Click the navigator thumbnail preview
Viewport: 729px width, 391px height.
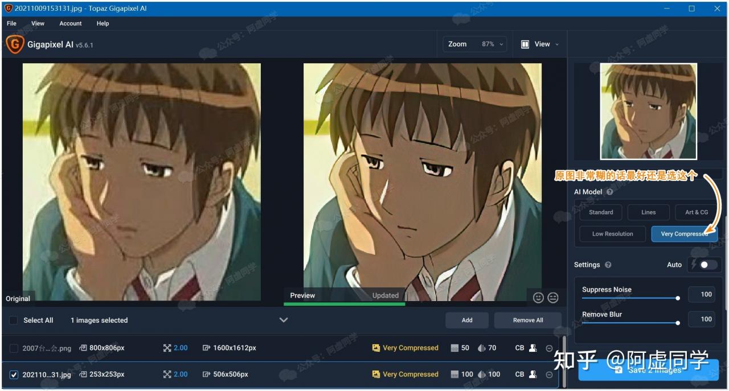(648, 112)
